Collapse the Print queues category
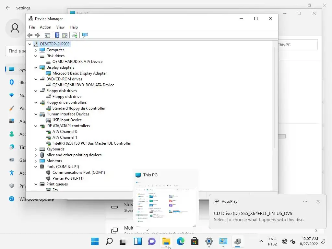The height and width of the screenshot is (249, 332). click(x=36, y=184)
